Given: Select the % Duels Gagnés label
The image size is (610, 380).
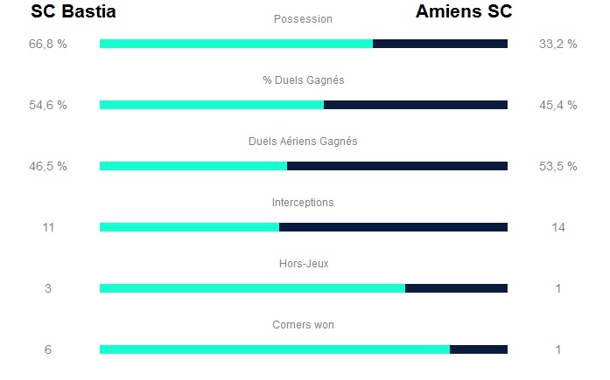Looking at the screenshot, I should pyautogui.click(x=303, y=80).
